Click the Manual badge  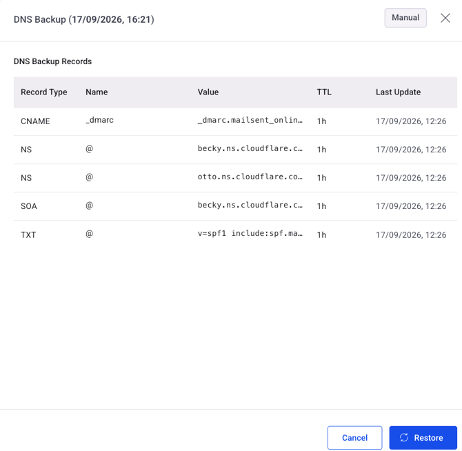[405, 18]
